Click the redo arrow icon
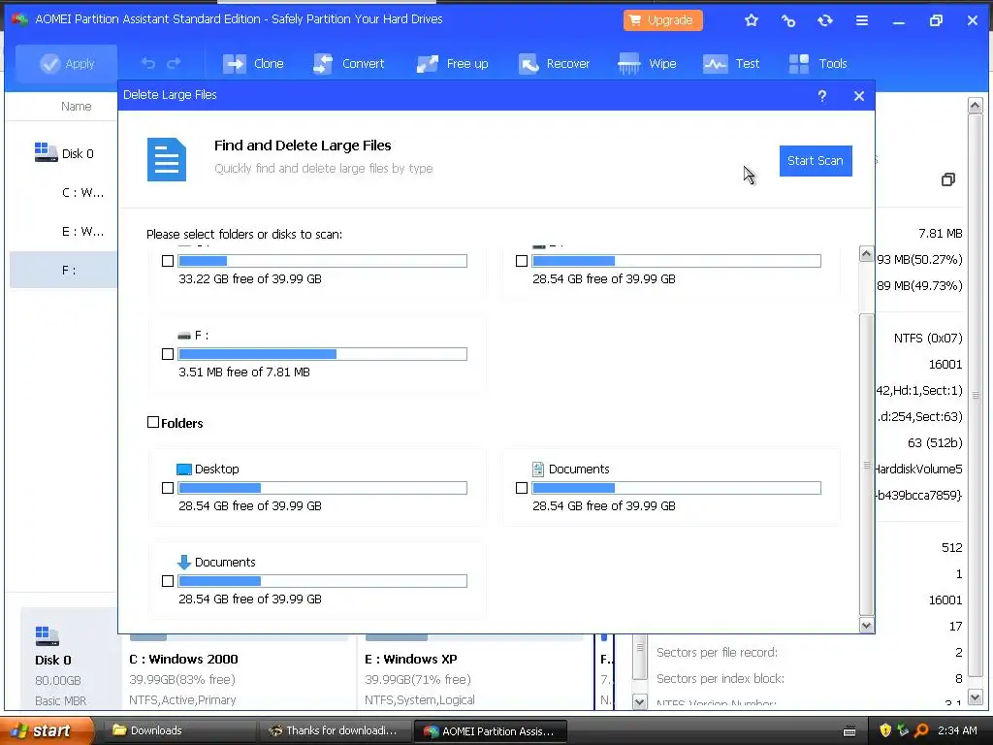Screen dimensions: 993x745 (x=174, y=63)
